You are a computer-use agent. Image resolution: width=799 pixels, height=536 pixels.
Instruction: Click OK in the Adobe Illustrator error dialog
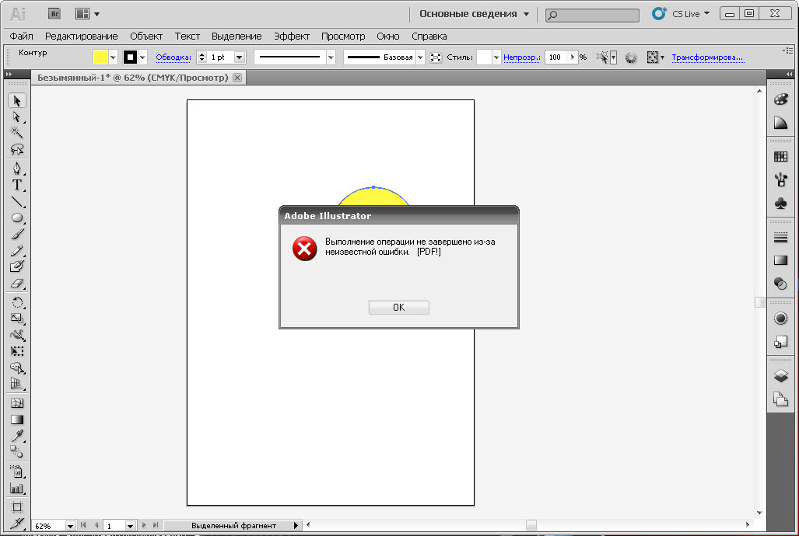(x=398, y=308)
